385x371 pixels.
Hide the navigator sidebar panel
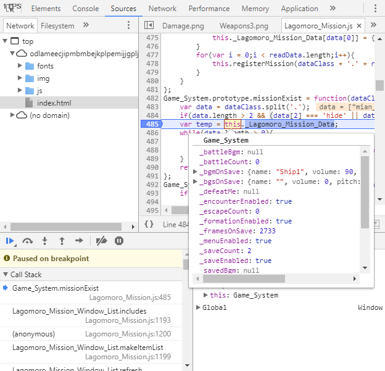[149, 25]
